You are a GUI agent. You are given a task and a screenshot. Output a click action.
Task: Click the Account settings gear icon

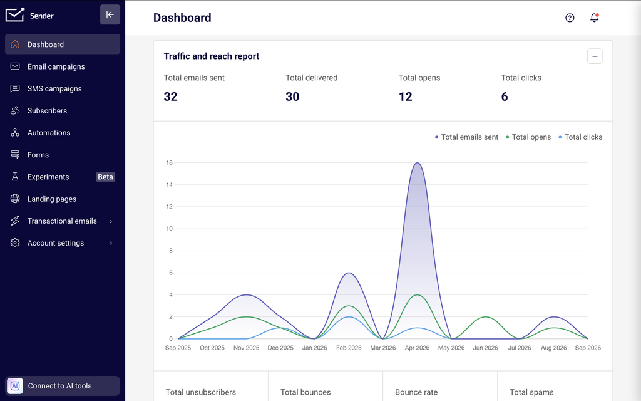pyautogui.click(x=15, y=243)
